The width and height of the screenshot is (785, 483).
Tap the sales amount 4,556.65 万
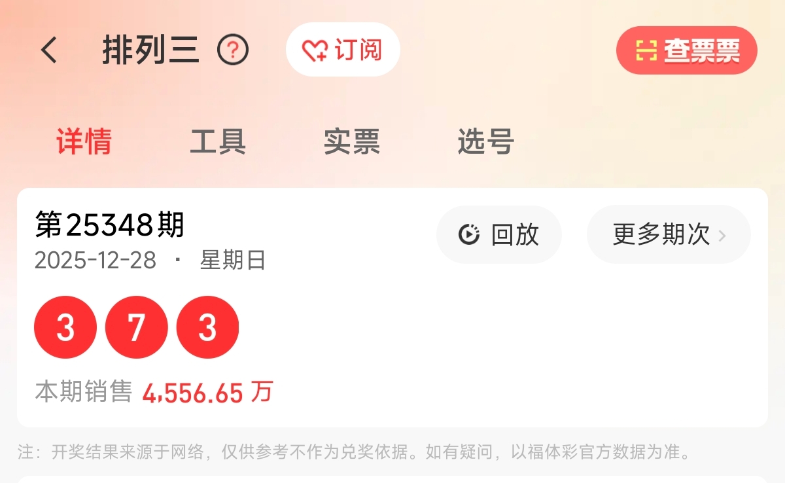click(x=207, y=392)
